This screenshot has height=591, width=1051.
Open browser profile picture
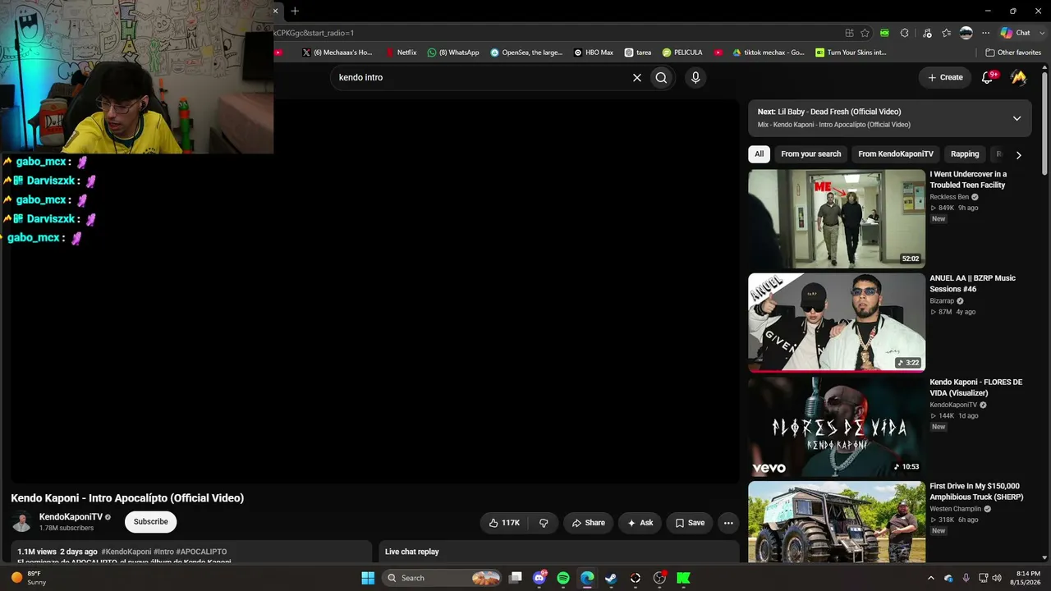coord(966,33)
